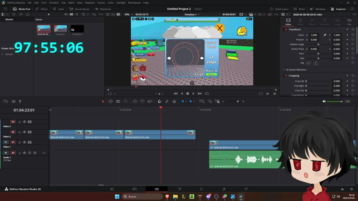Open Project Settings gear icon

352,189
